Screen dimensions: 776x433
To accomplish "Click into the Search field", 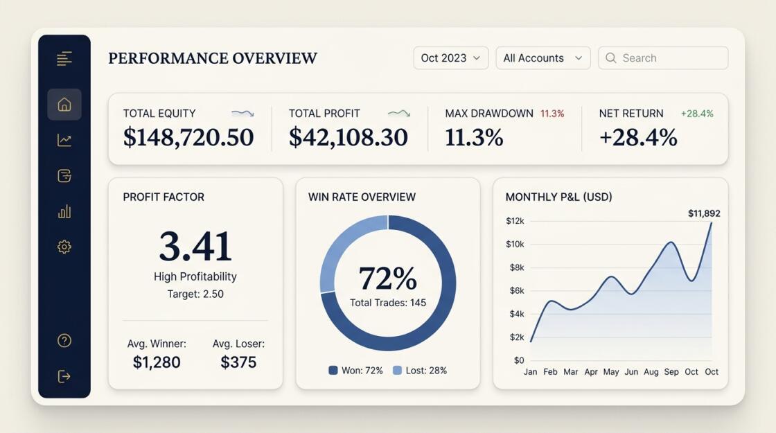I will click(x=663, y=58).
